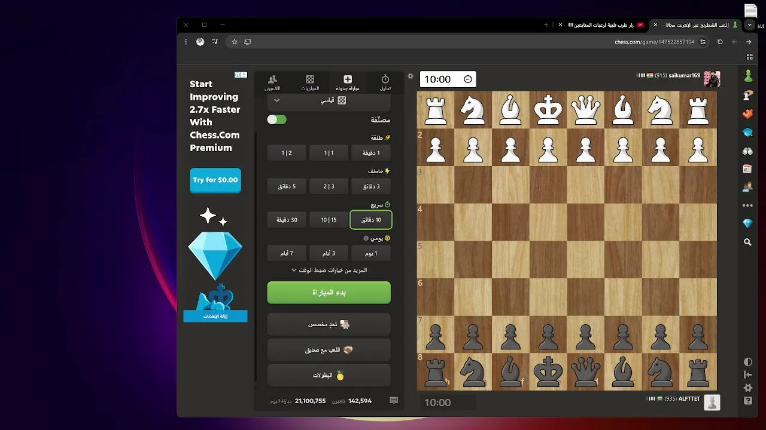This screenshot has height=430, width=766.
Task: Select the 3 | 2 blitz time control
Action: tap(329, 186)
